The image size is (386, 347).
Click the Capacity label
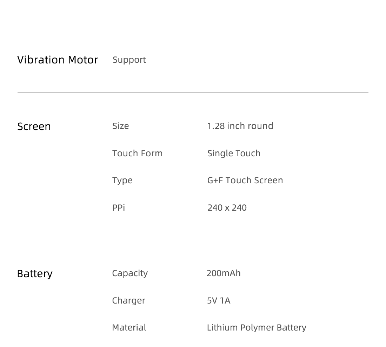click(x=130, y=274)
